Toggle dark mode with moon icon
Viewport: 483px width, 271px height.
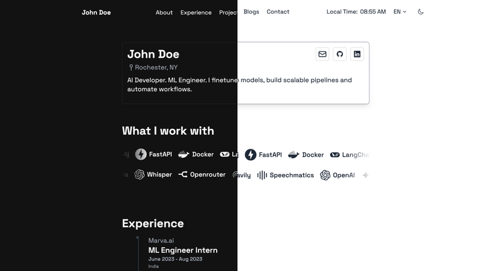(420, 12)
